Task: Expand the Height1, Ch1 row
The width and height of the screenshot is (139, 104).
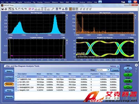Action: tap(18, 90)
